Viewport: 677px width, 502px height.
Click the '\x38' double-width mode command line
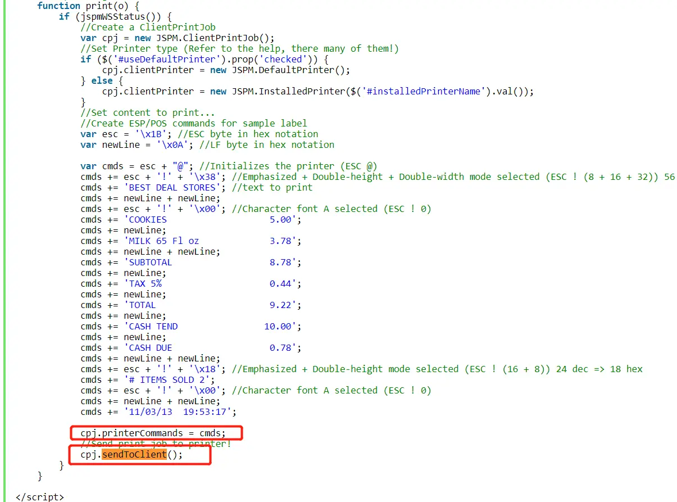[378, 177]
